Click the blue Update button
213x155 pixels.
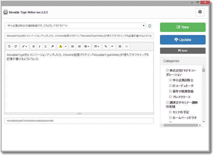click(183, 40)
